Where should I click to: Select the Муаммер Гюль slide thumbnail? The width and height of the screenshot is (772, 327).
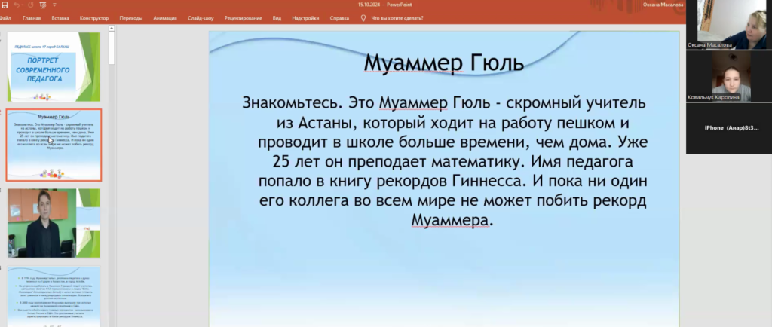pyautogui.click(x=54, y=145)
